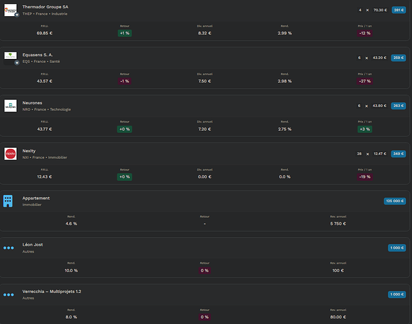Click the -1 % Retour badge for Equasens

point(125,81)
